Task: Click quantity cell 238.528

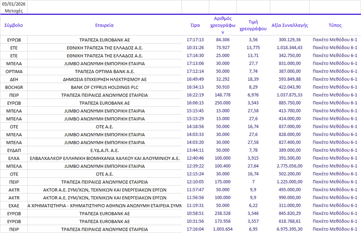Action: point(223,214)
